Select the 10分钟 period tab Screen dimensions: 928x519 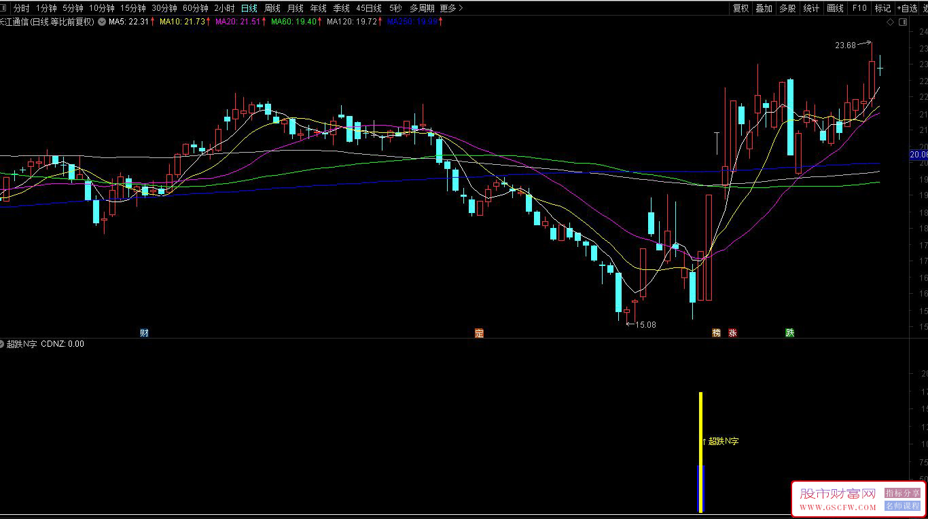pos(101,8)
